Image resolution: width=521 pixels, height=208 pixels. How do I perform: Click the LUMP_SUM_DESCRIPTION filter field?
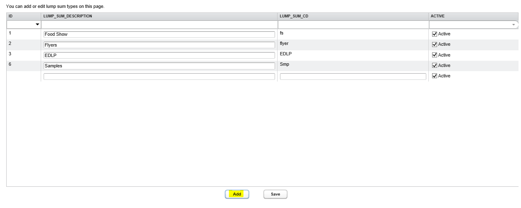click(x=159, y=25)
